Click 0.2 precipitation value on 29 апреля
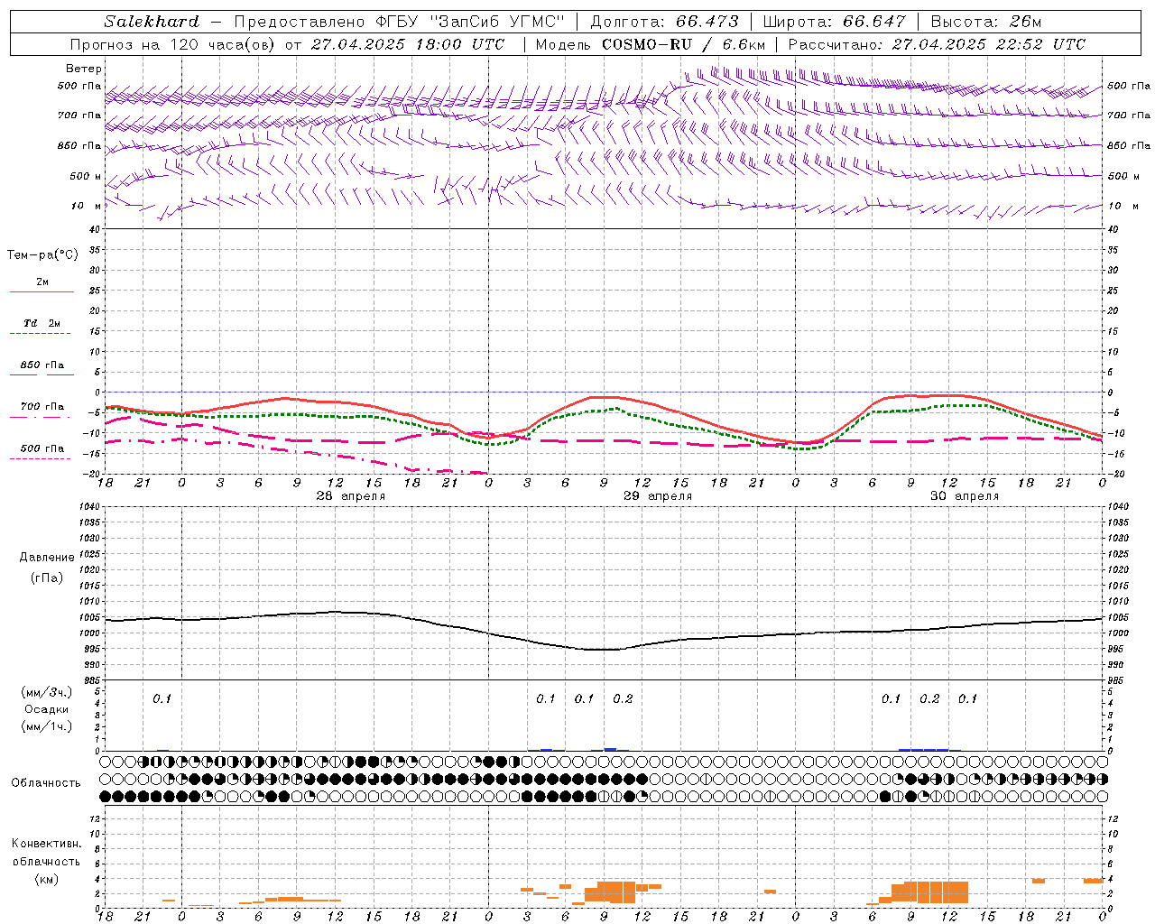This screenshot has height=924, width=1155. pos(623,698)
